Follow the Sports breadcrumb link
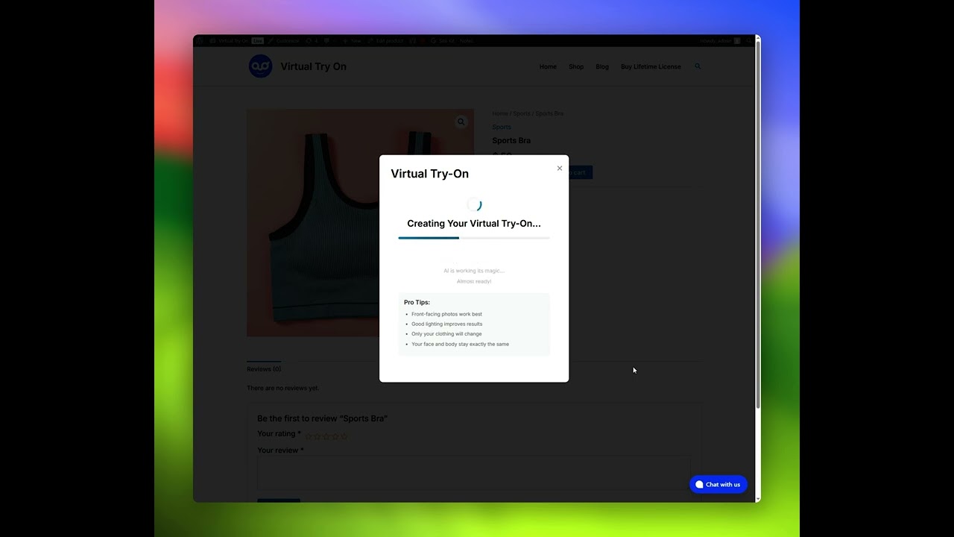This screenshot has height=537, width=954. click(x=522, y=113)
